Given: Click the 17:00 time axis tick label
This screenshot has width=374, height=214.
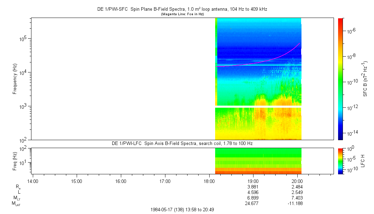Looking at the screenshot, I should [x=165, y=181].
